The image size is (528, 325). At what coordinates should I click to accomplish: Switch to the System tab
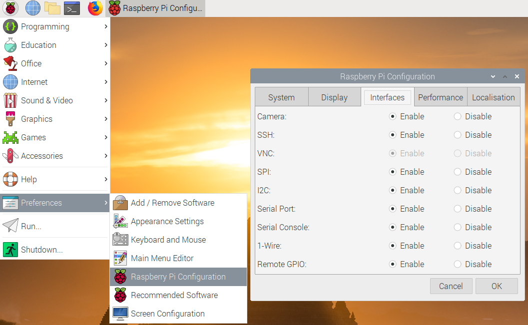pyautogui.click(x=282, y=97)
